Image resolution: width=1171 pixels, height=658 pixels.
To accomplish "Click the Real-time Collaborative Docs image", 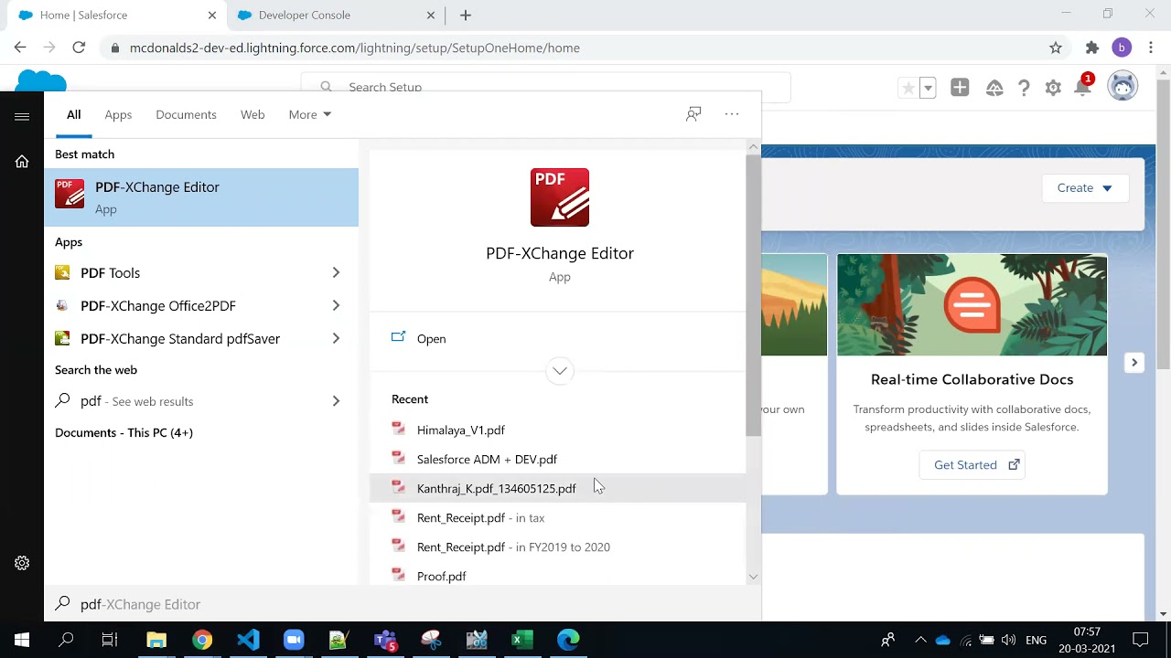I will point(972,305).
